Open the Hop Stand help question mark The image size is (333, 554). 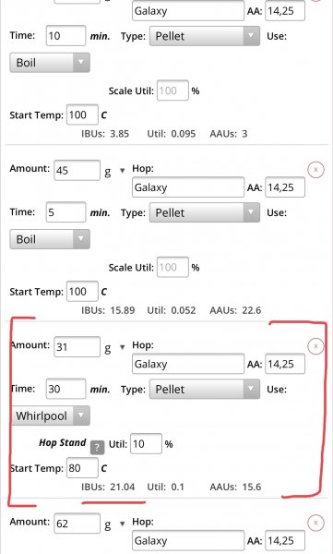tap(97, 447)
